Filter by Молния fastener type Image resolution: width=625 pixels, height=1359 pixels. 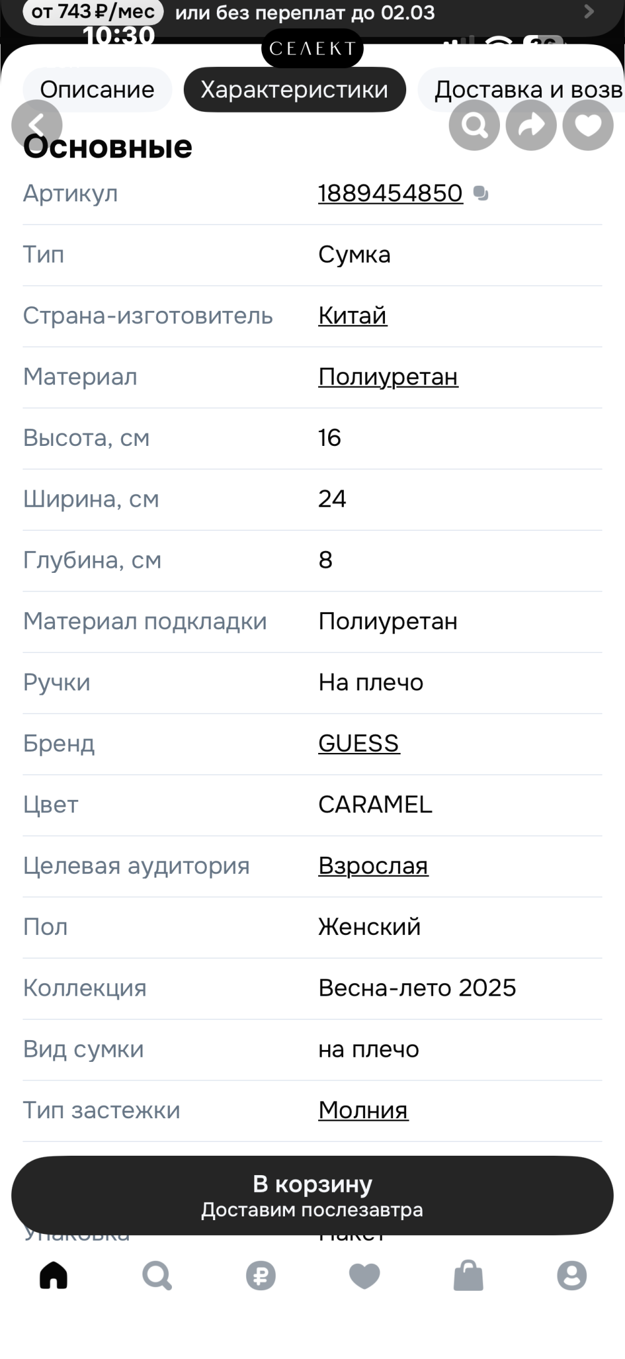(x=362, y=1110)
